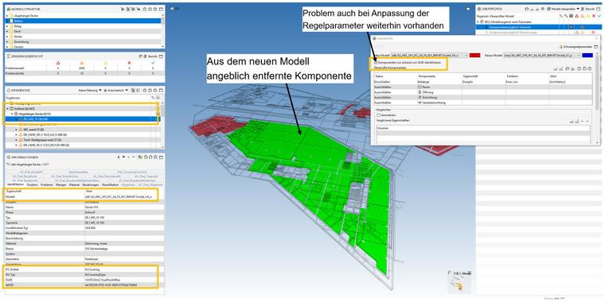This screenshot has height=302, width=605.
Task: Click the Raum component row icon
Action: [420, 87]
